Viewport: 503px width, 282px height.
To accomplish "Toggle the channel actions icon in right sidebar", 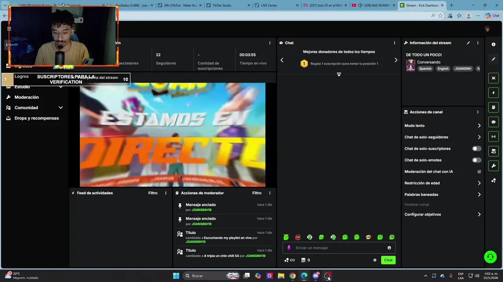I will tap(494, 151).
